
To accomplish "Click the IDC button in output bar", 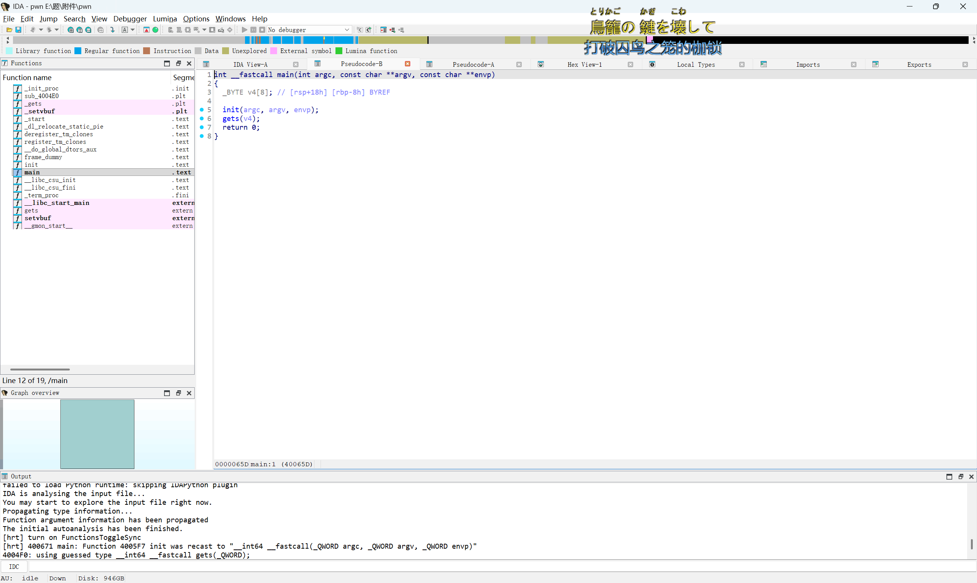I will pos(14,567).
